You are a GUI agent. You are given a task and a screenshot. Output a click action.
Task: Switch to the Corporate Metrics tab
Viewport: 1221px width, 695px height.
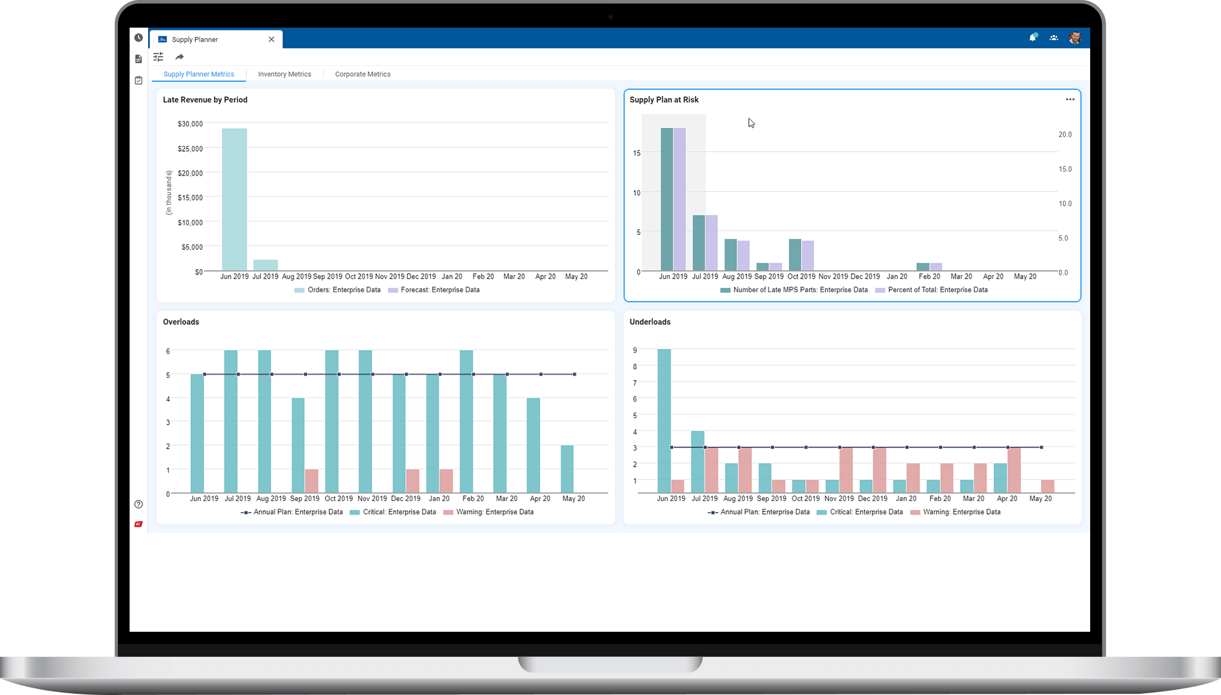pos(362,74)
